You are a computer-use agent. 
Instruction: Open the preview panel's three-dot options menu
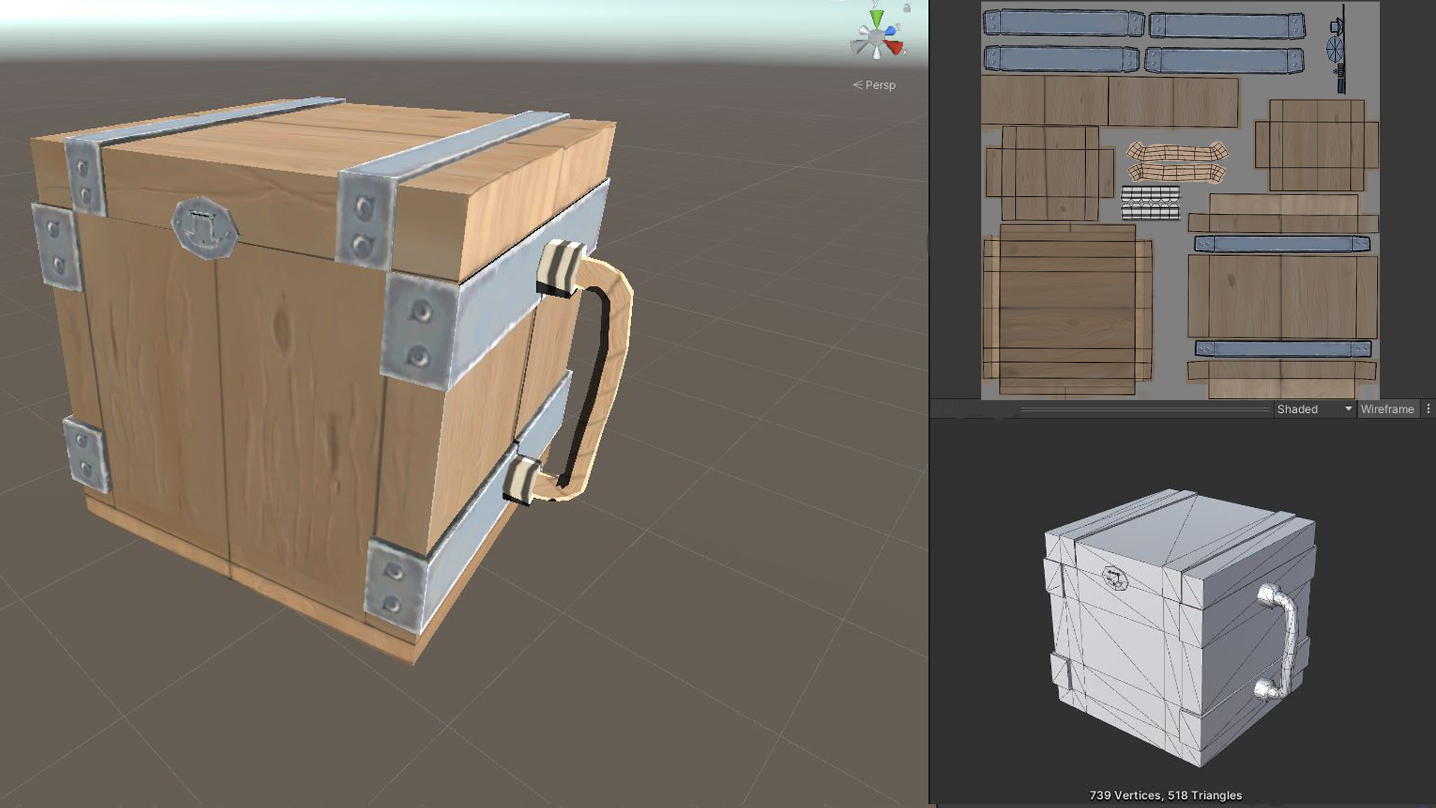[1428, 409]
